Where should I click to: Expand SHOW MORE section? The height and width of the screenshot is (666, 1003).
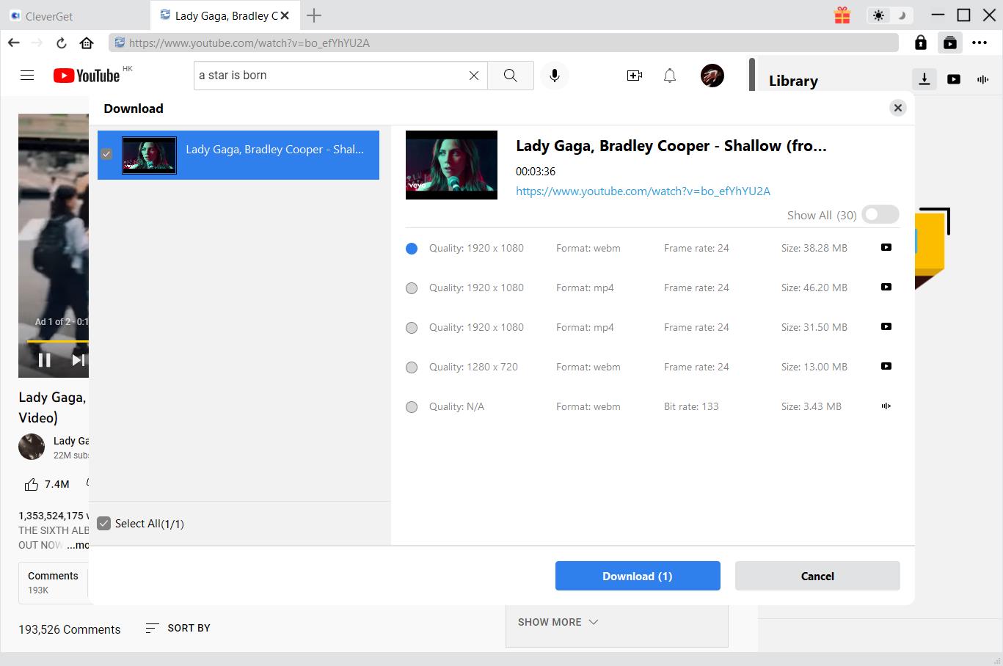point(558,622)
